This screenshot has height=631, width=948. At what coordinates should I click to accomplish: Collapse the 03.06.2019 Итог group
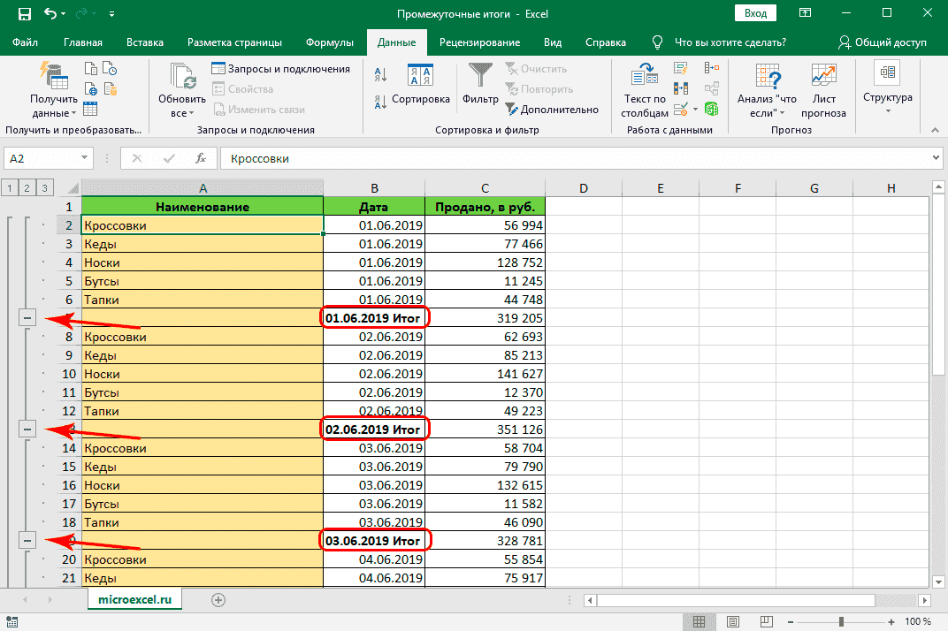[27, 540]
